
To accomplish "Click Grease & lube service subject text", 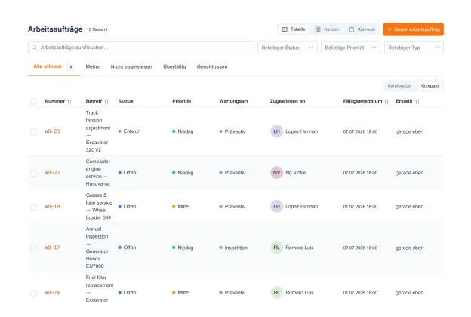I will pos(99,206).
